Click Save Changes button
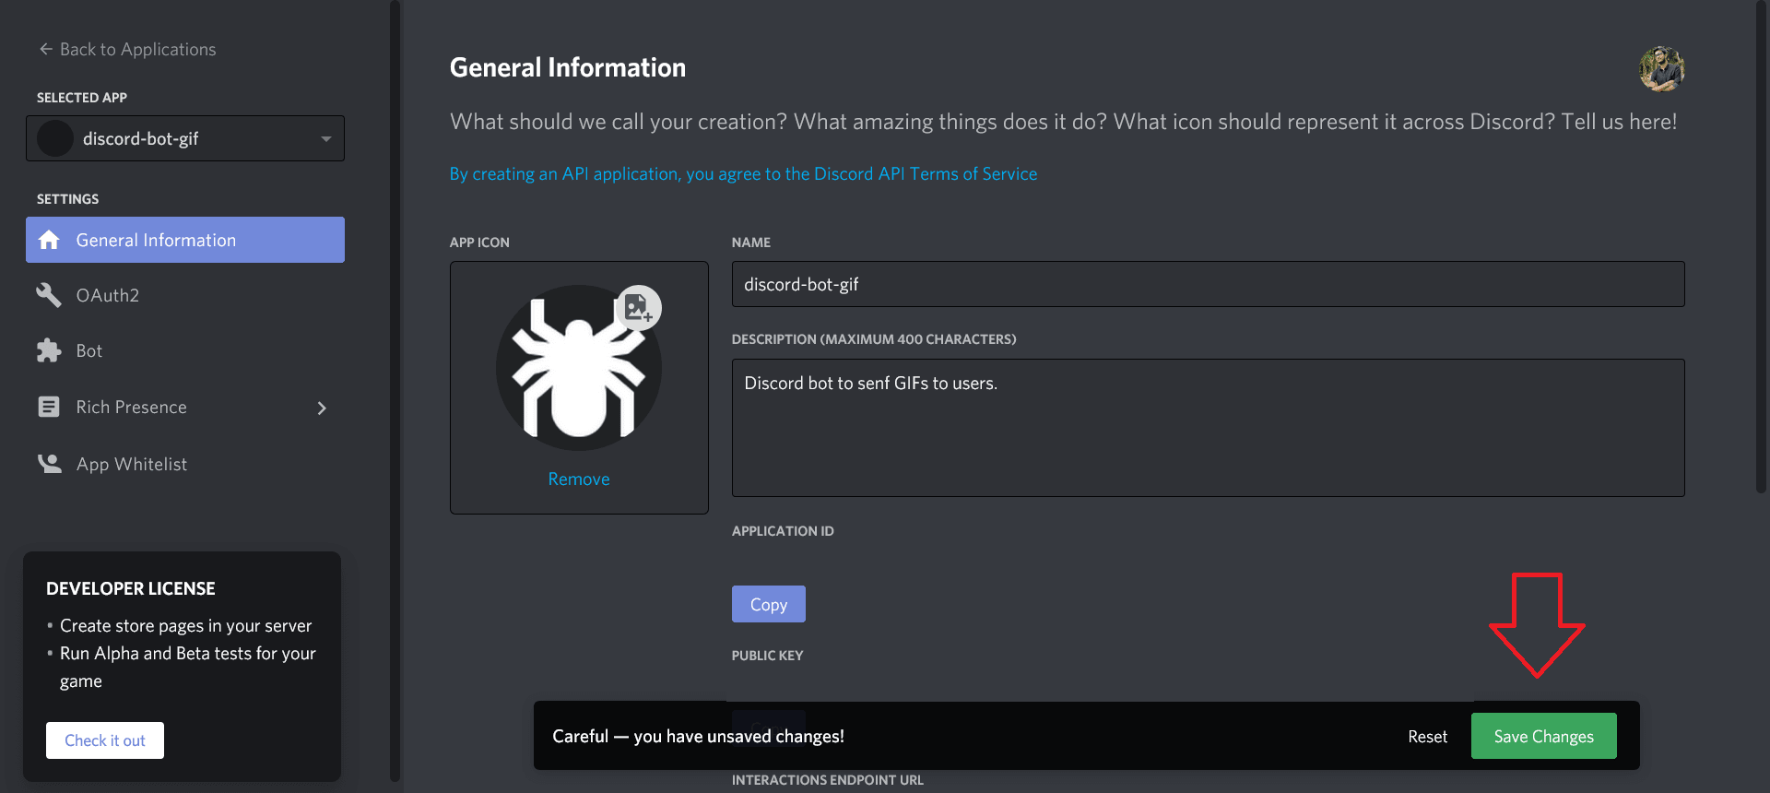 (1544, 736)
